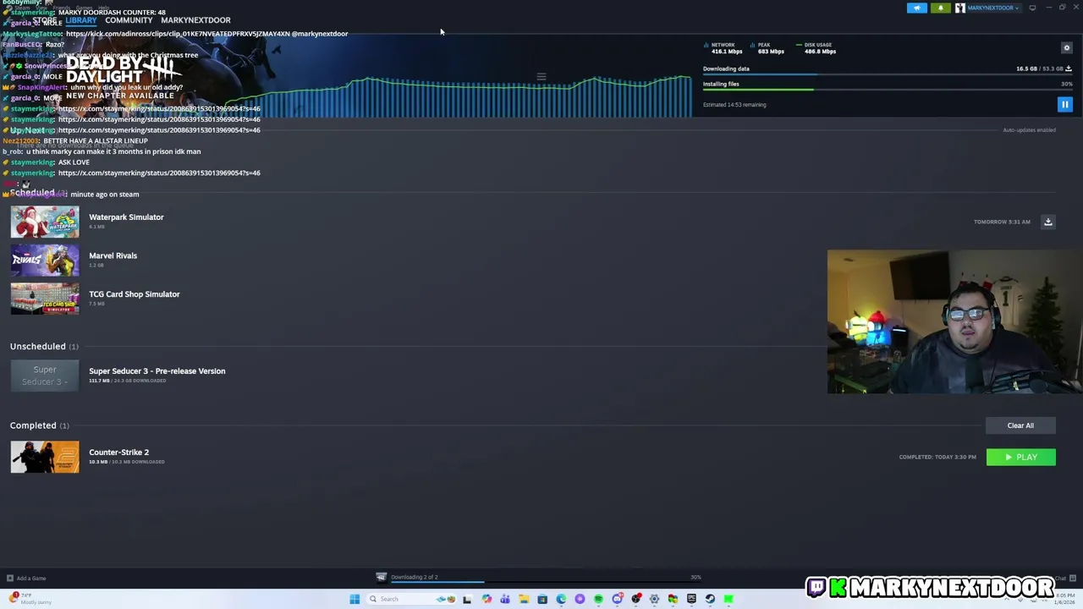This screenshot has width=1083, height=609.
Task: Select the Marvel Rivals title
Action: 113,255
